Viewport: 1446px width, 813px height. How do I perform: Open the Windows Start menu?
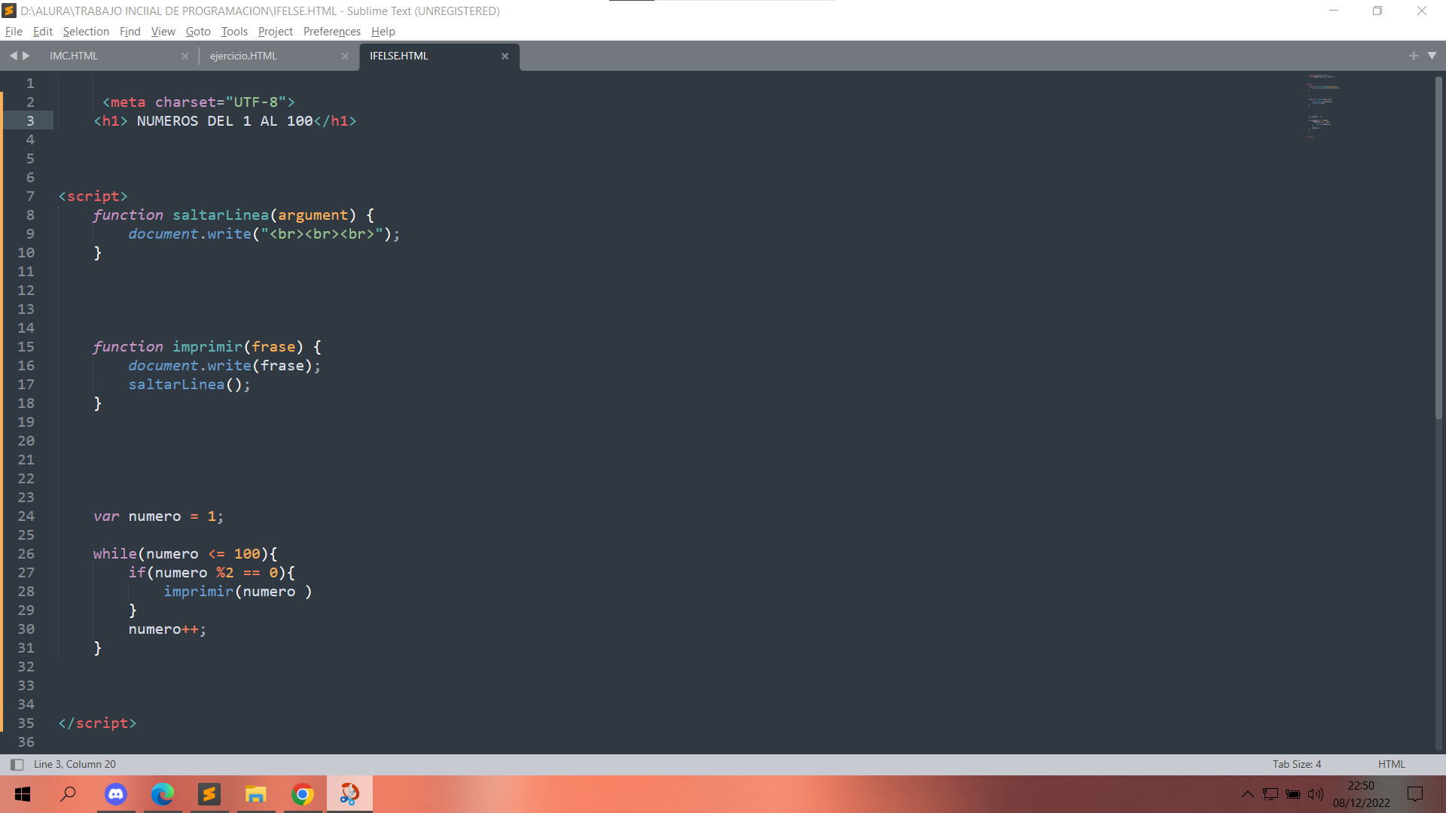point(23,794)
